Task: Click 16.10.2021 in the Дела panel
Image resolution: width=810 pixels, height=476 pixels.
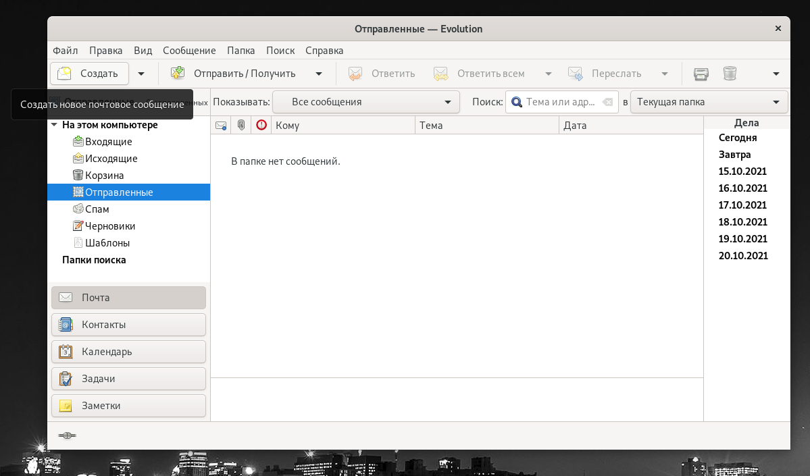Action: click(x=742, y=188)
